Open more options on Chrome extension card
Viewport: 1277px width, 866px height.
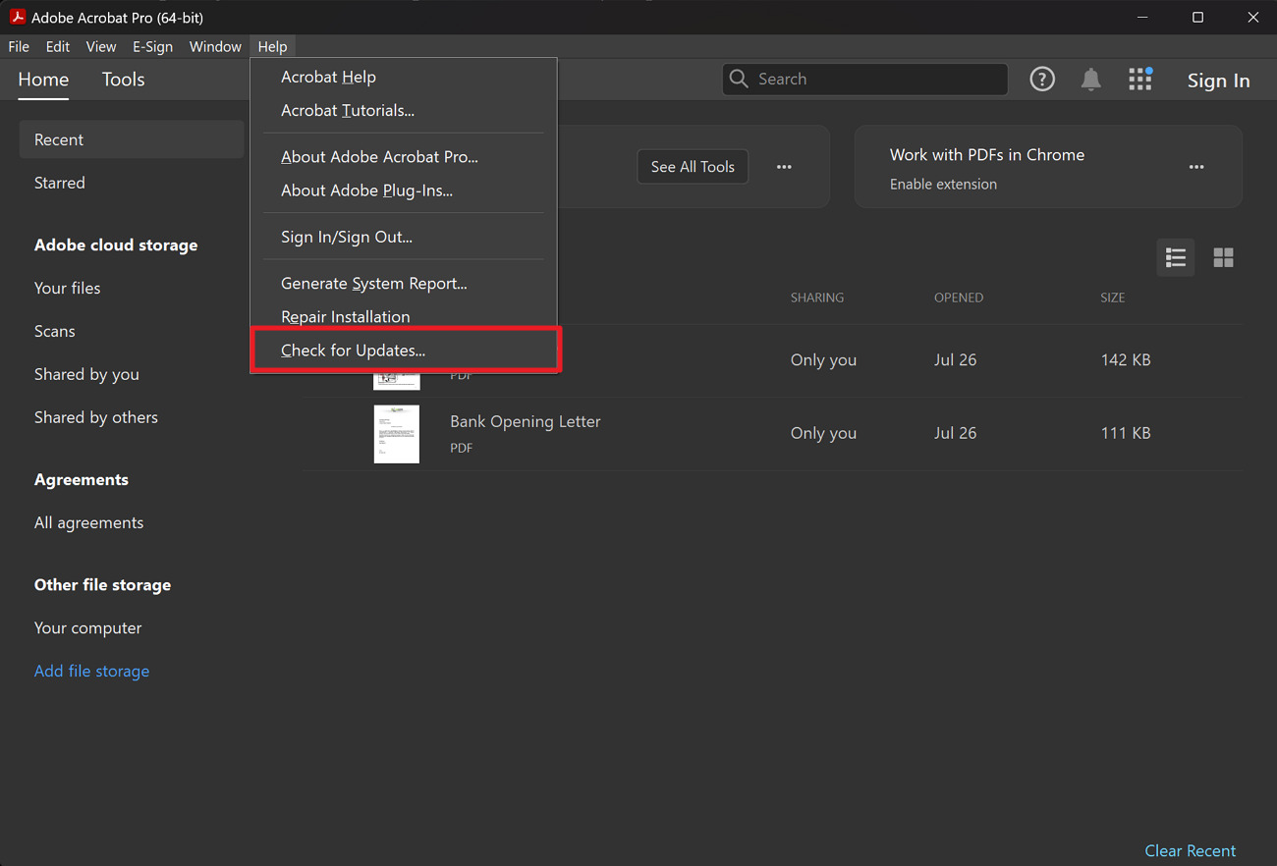coord(1196,167)
